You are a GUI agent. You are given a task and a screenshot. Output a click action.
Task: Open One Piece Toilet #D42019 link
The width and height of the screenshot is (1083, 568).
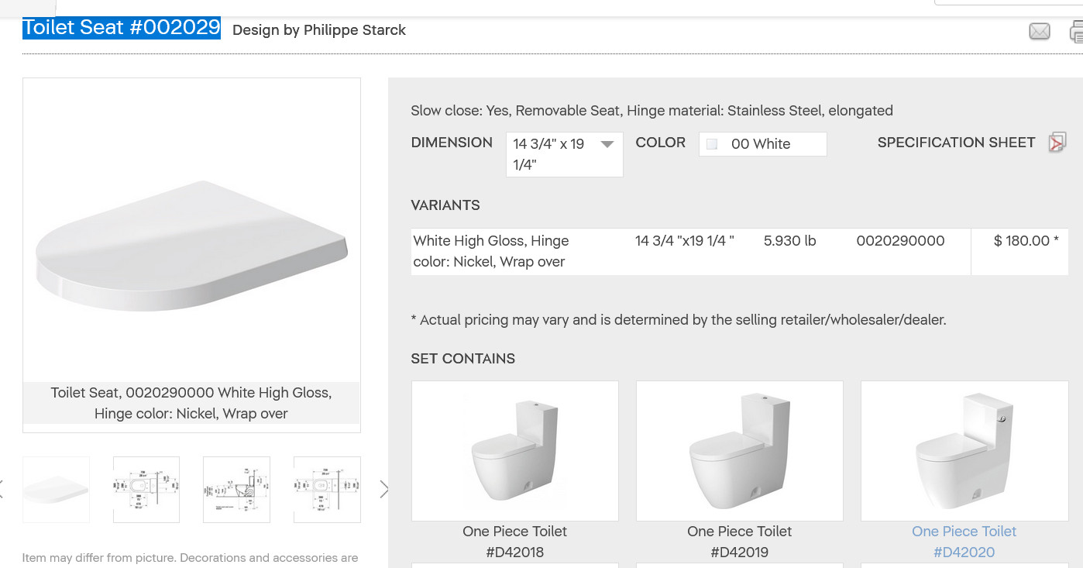(739, 542)
